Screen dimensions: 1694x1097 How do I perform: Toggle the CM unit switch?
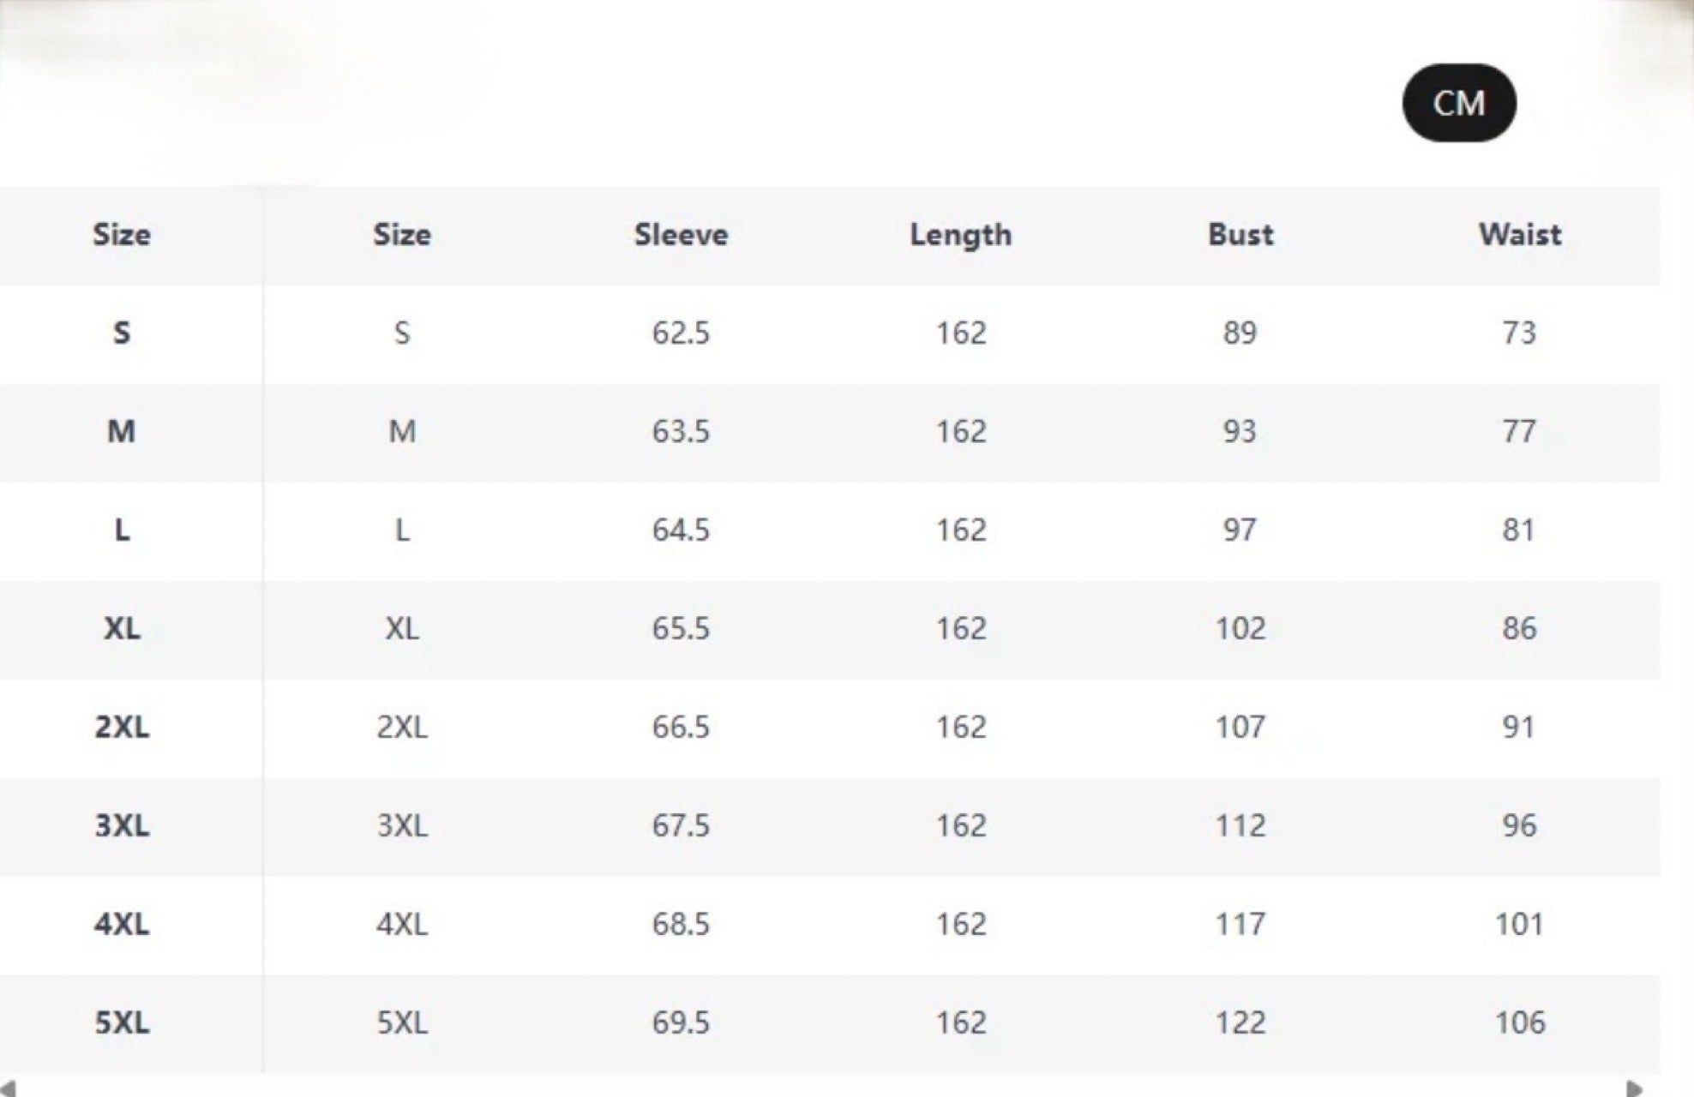pyautogui.click(x=1458, y=103)
